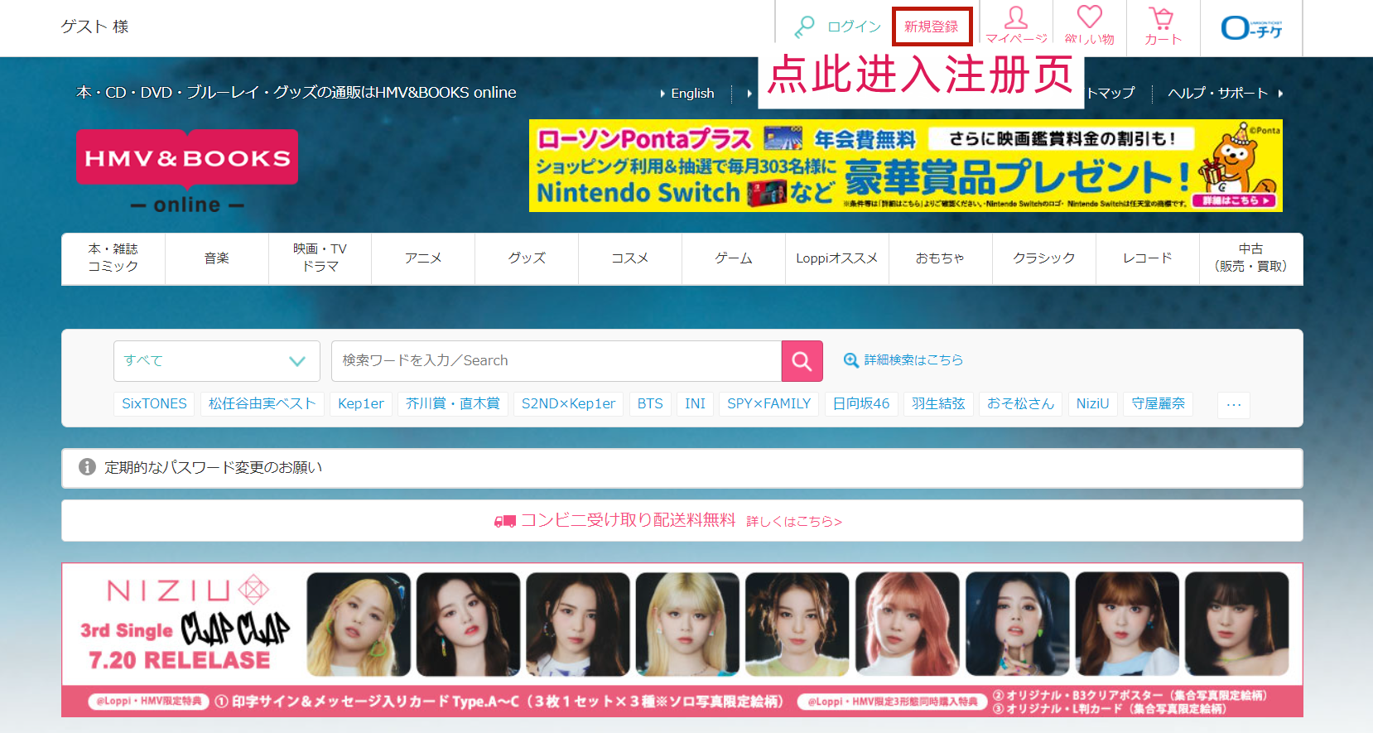This screenshot has height=733, width=1373.
Task: Select ゲーム menu tab
Action: (734, 258)
